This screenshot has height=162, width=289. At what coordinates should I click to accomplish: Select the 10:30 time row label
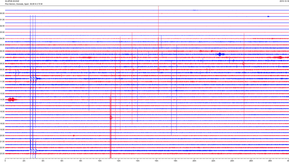coord(2,76)
